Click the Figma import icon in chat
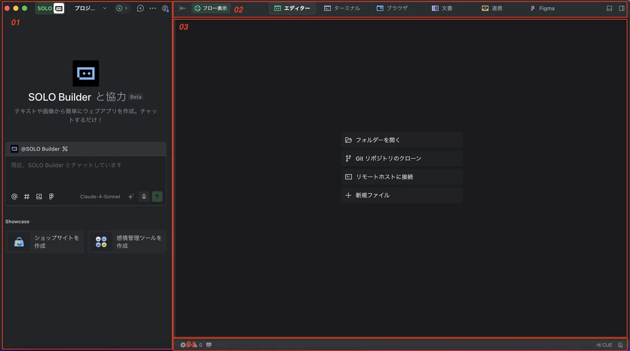This screenshot has width=630, height=351. click(x=51, y=196)
